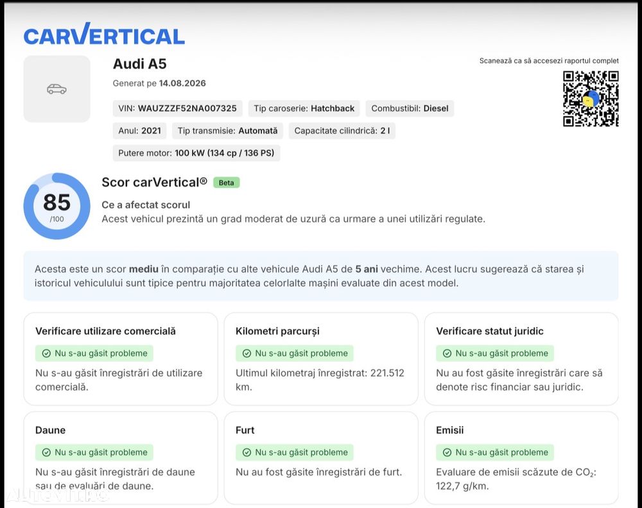Screen dimensions: 642x508
Task: Click the QR code for full report
Action: 591,99
